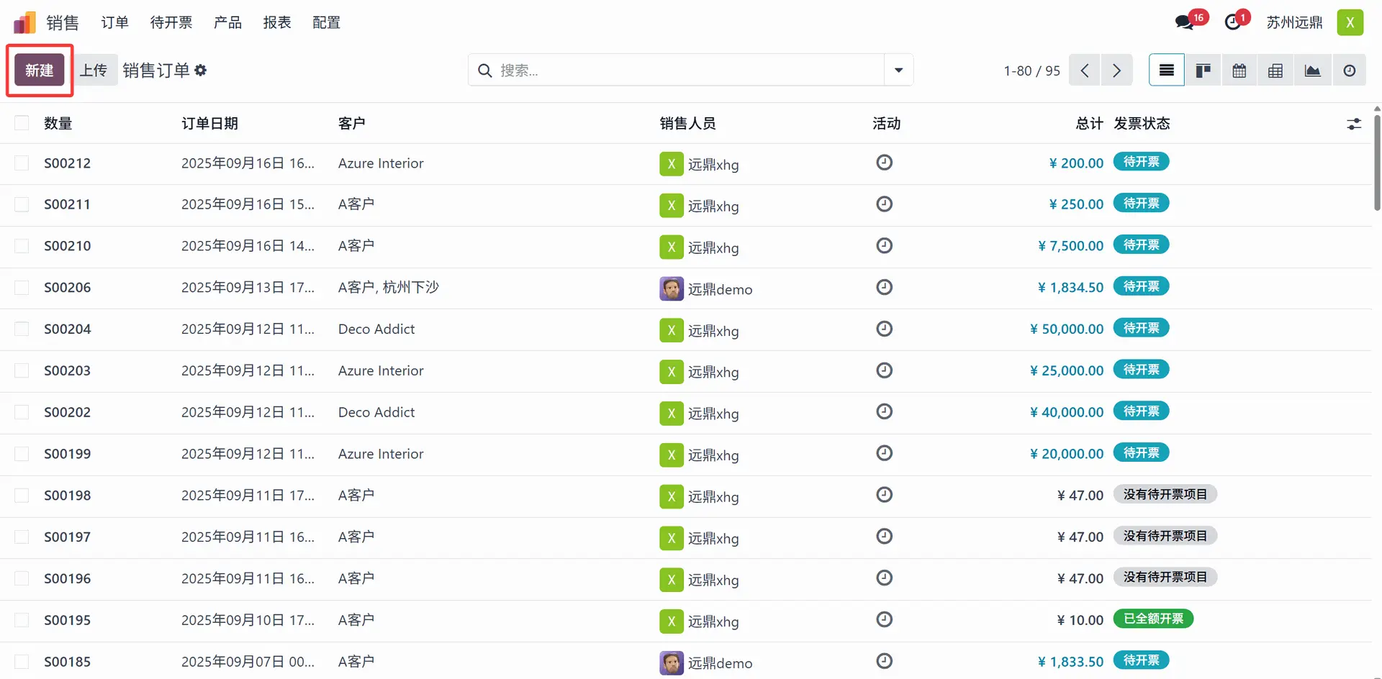Select the list view icon
1382x679 pixels.
click(1166, 70)
